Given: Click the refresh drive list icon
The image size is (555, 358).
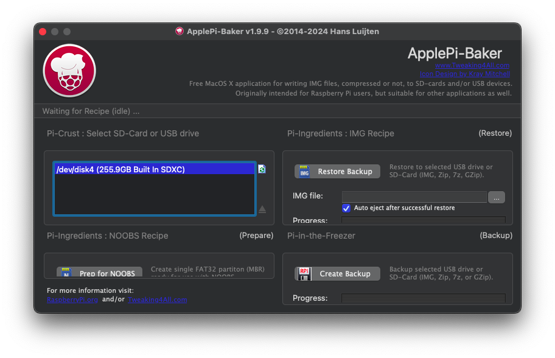Looking at the screenshot, I should click(x=262, y=169).
